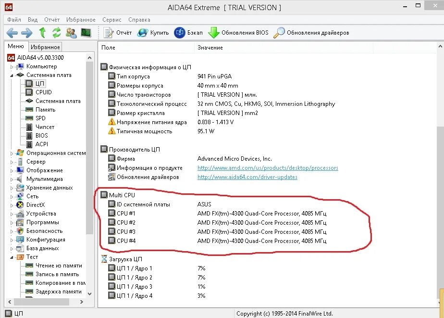Switch to the Меню tab

[x=16, y=46]
